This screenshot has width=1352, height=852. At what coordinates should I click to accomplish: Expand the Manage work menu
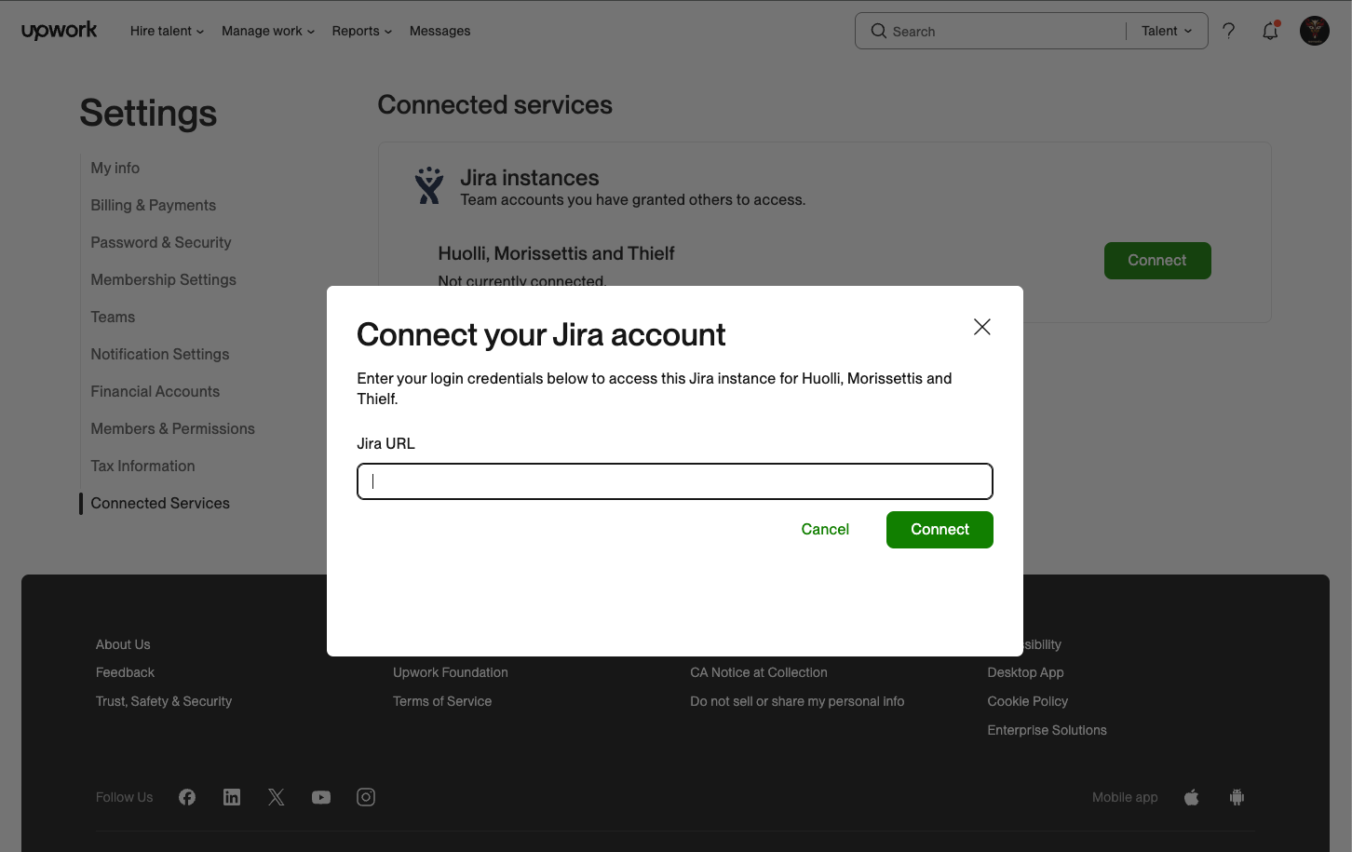pos(268,31)
